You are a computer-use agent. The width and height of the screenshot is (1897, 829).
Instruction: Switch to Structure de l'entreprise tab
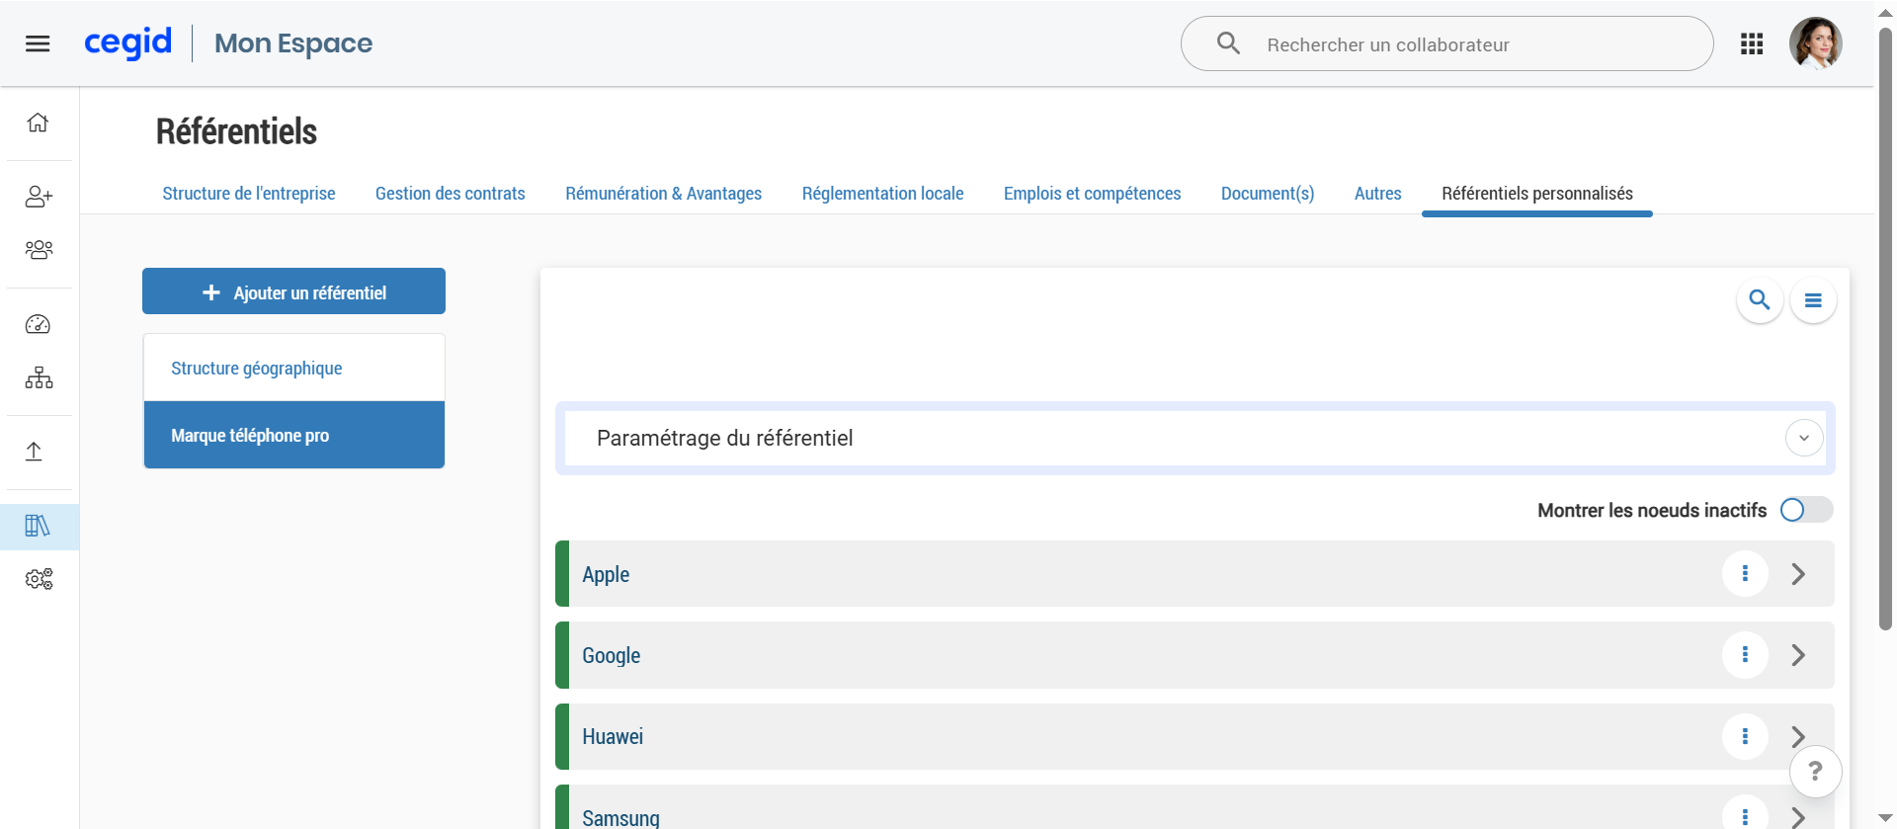point(249,194)
